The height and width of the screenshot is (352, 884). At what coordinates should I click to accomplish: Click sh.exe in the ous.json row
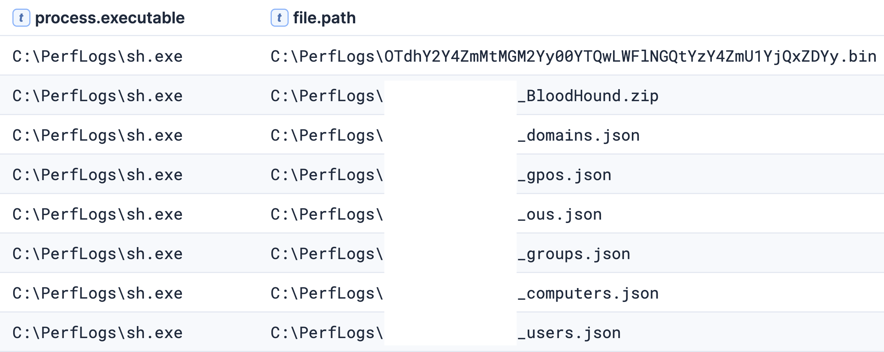tap(154, 215)
